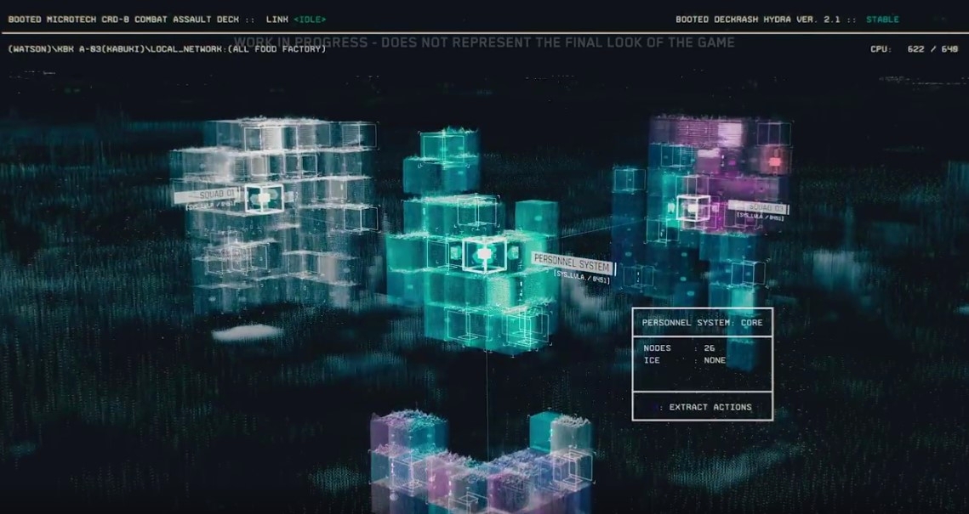The width and height of the screenshot is (969, 514).
Task: Click the CPU 622 / 640 readout
Action: 914,48
